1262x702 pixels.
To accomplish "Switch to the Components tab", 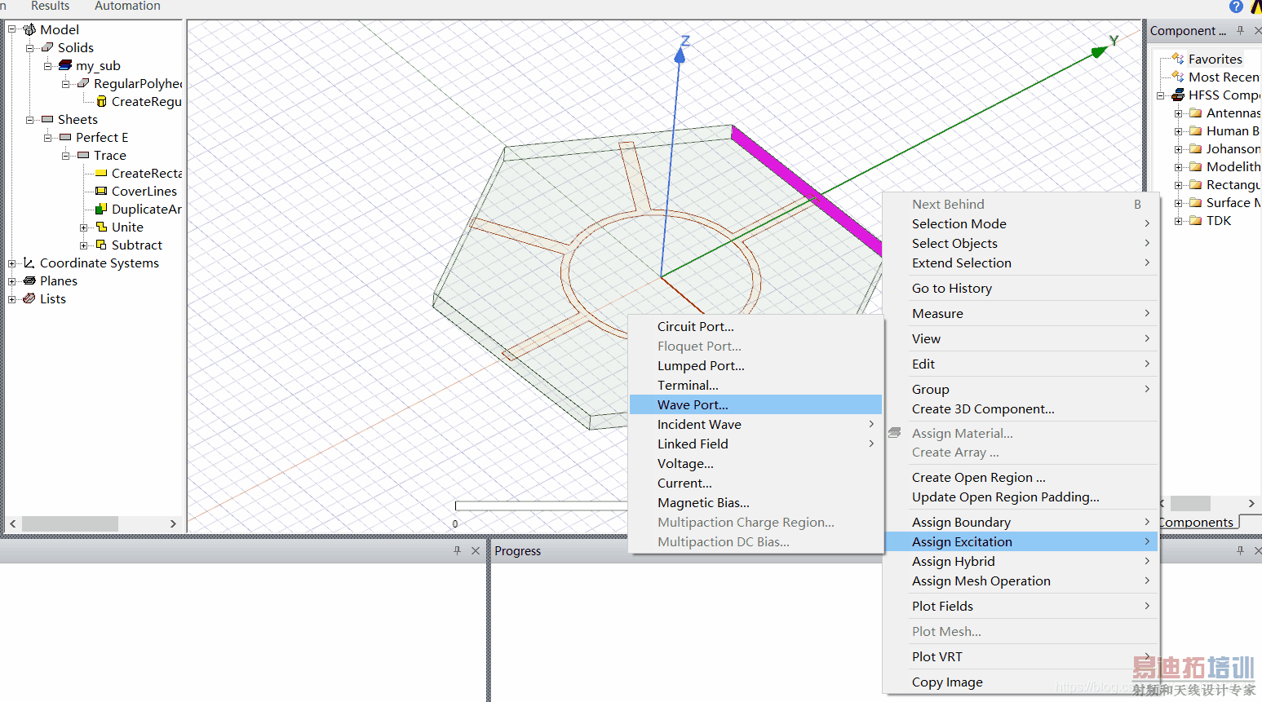I will [1196, 522].
